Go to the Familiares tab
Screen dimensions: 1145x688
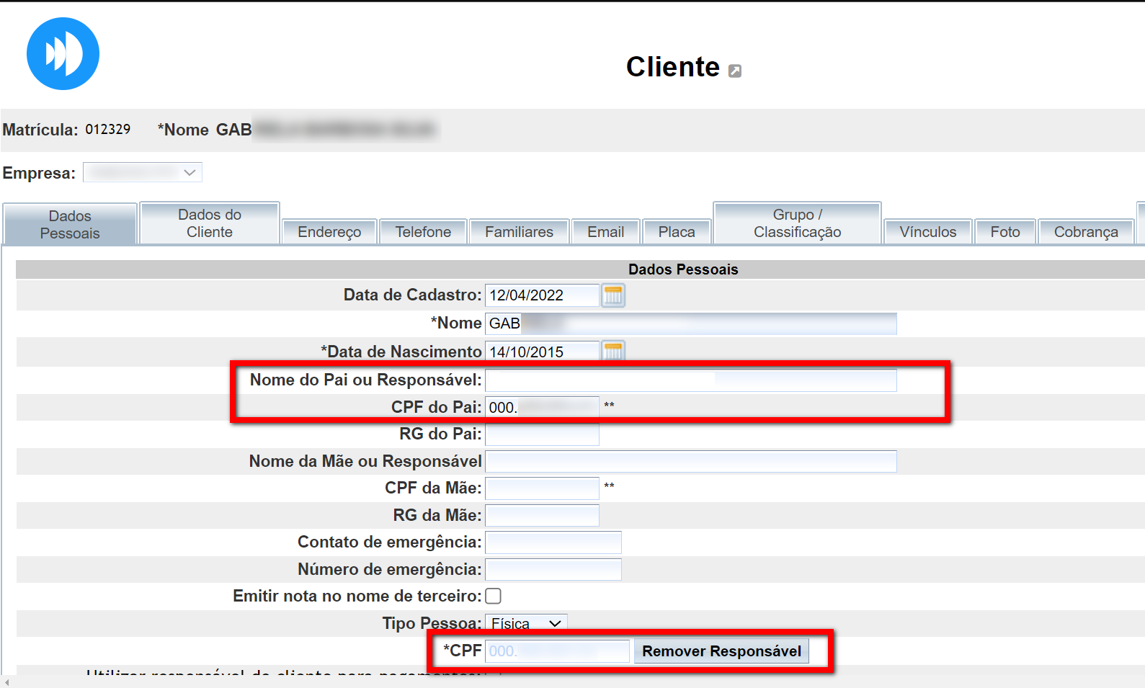(x=519, y=232)
